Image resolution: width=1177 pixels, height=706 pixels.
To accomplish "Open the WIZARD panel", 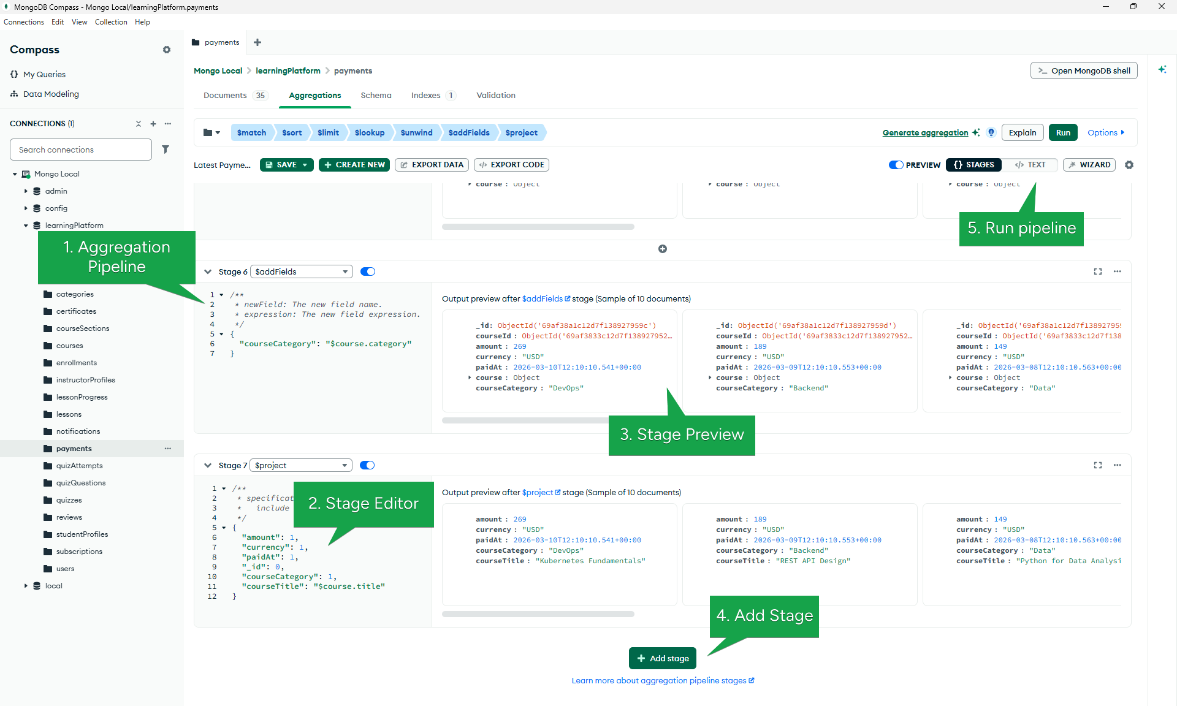I will coord(1089,165).
